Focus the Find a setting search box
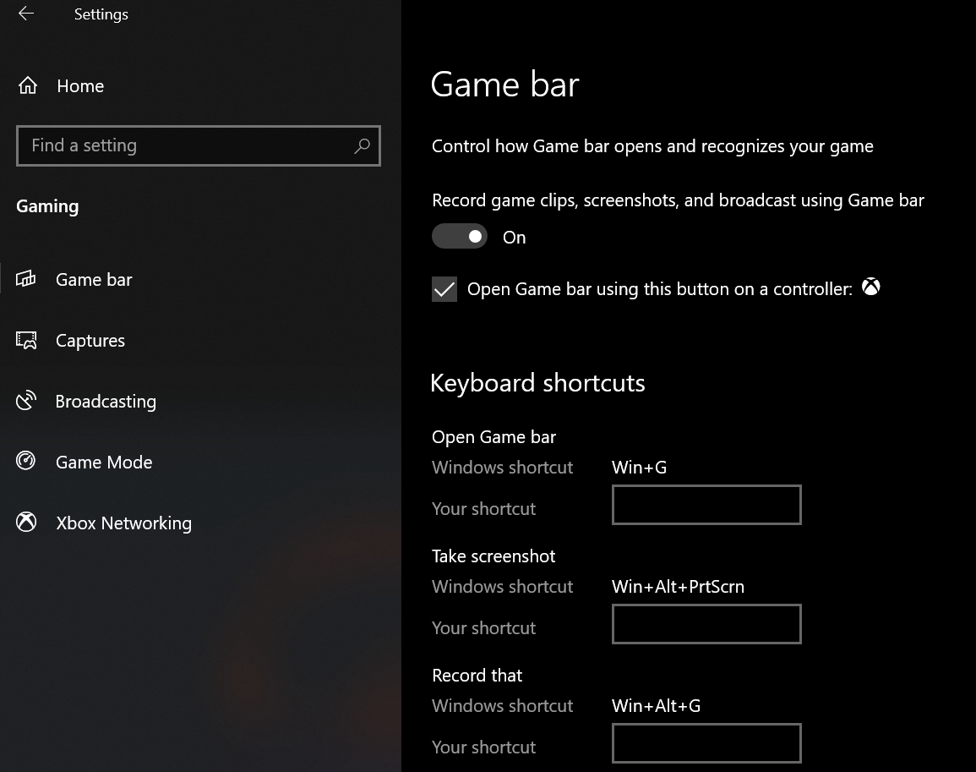 pos(199,145)
